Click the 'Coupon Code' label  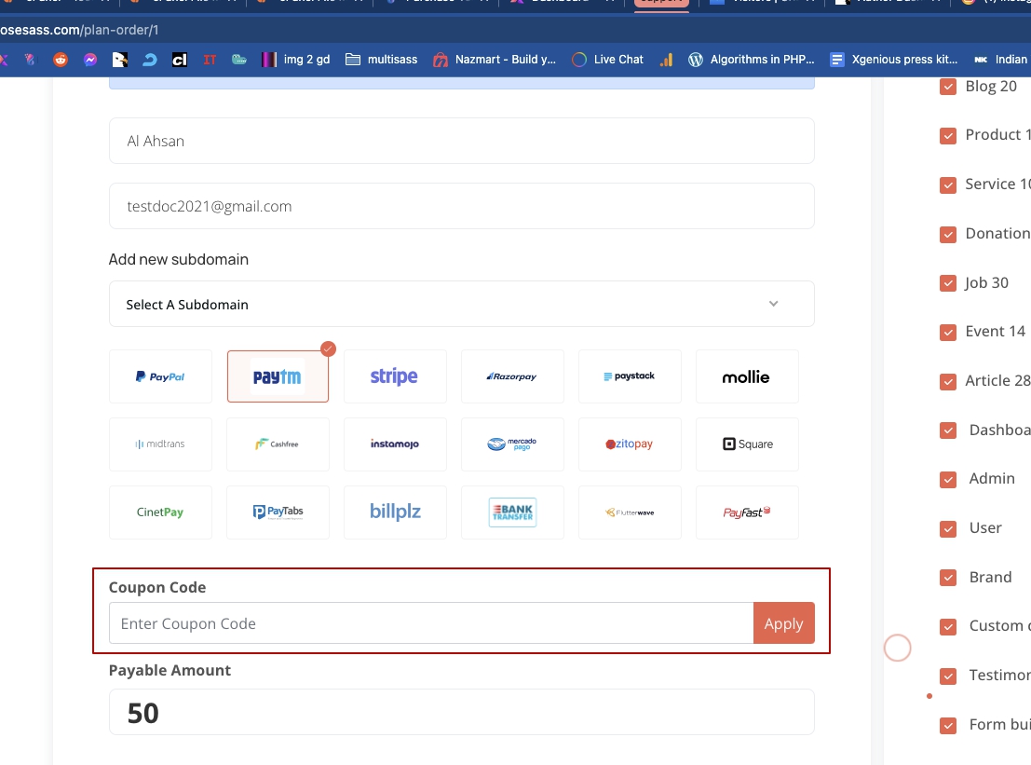pyautogui.click(x=157, y=587)
